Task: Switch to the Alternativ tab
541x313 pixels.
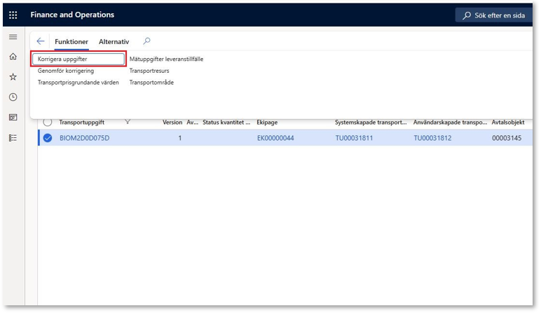Action: [114, 42]
